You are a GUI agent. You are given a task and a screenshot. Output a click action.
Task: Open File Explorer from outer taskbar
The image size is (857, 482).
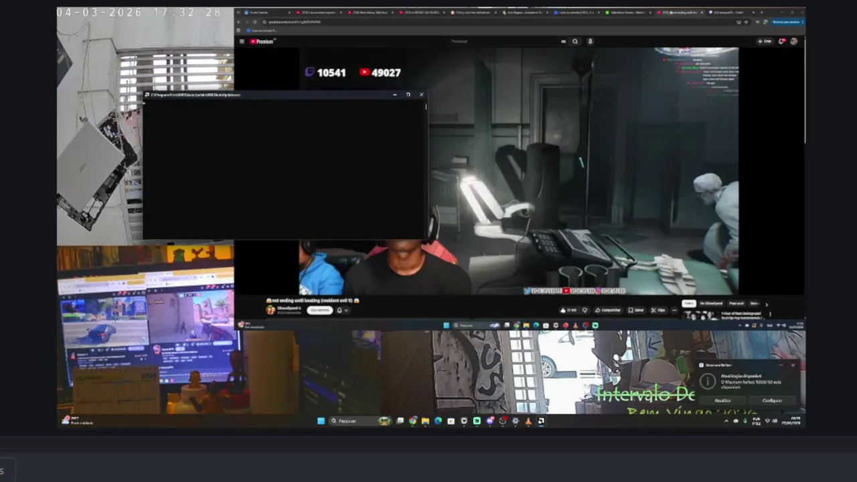(x=425, y=421)
